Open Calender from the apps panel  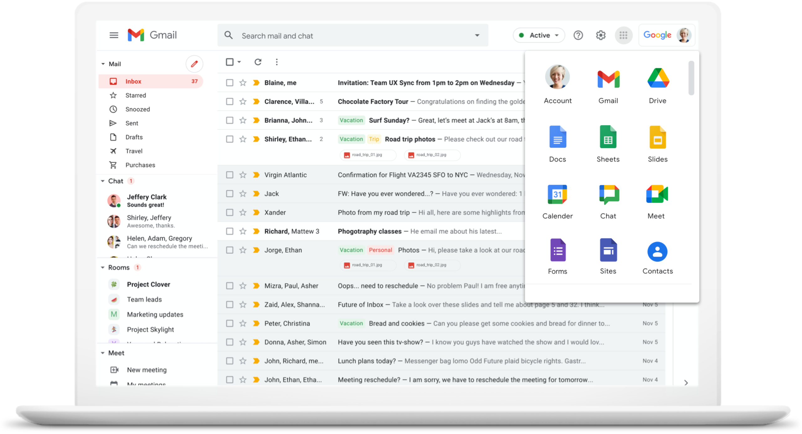pyautogui.click(x=558, y=202)
